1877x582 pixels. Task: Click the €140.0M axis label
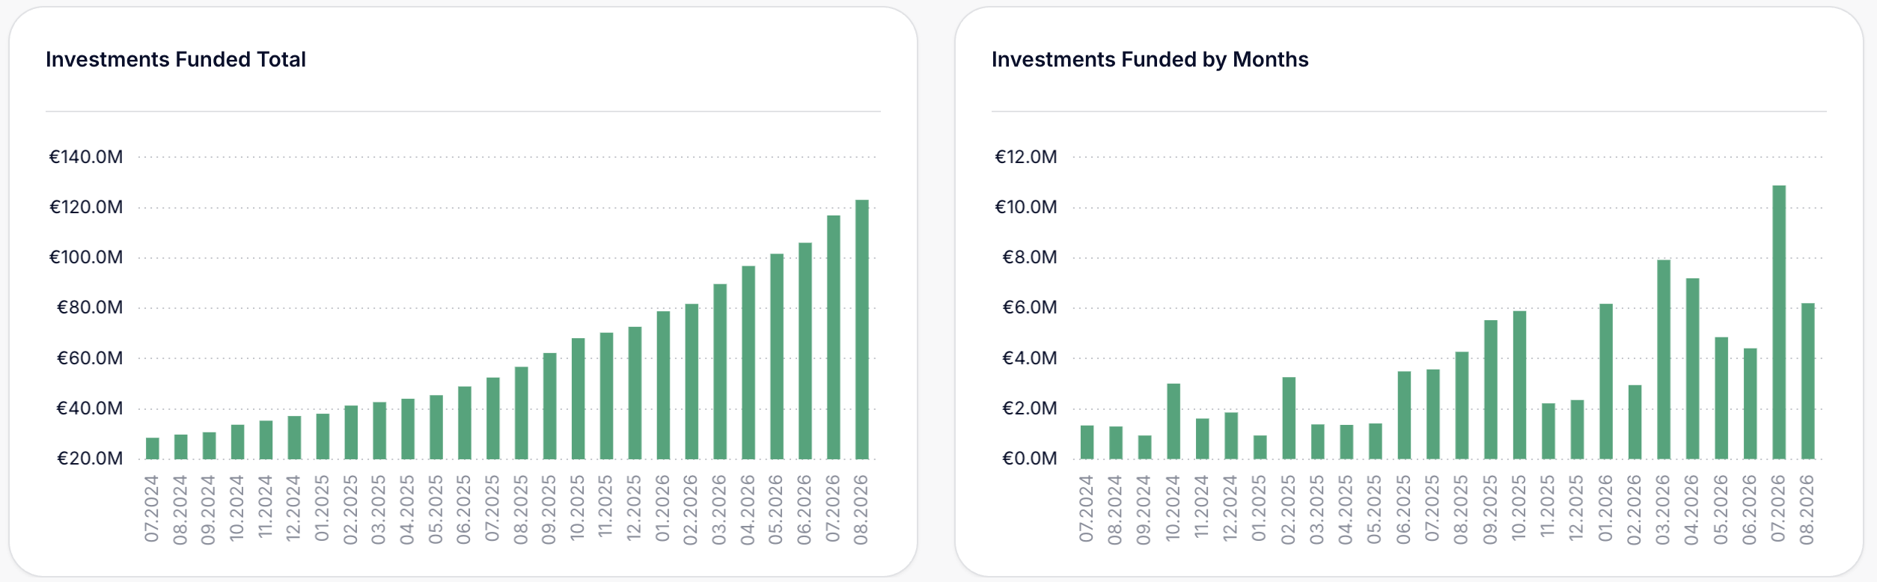[86, 157]
